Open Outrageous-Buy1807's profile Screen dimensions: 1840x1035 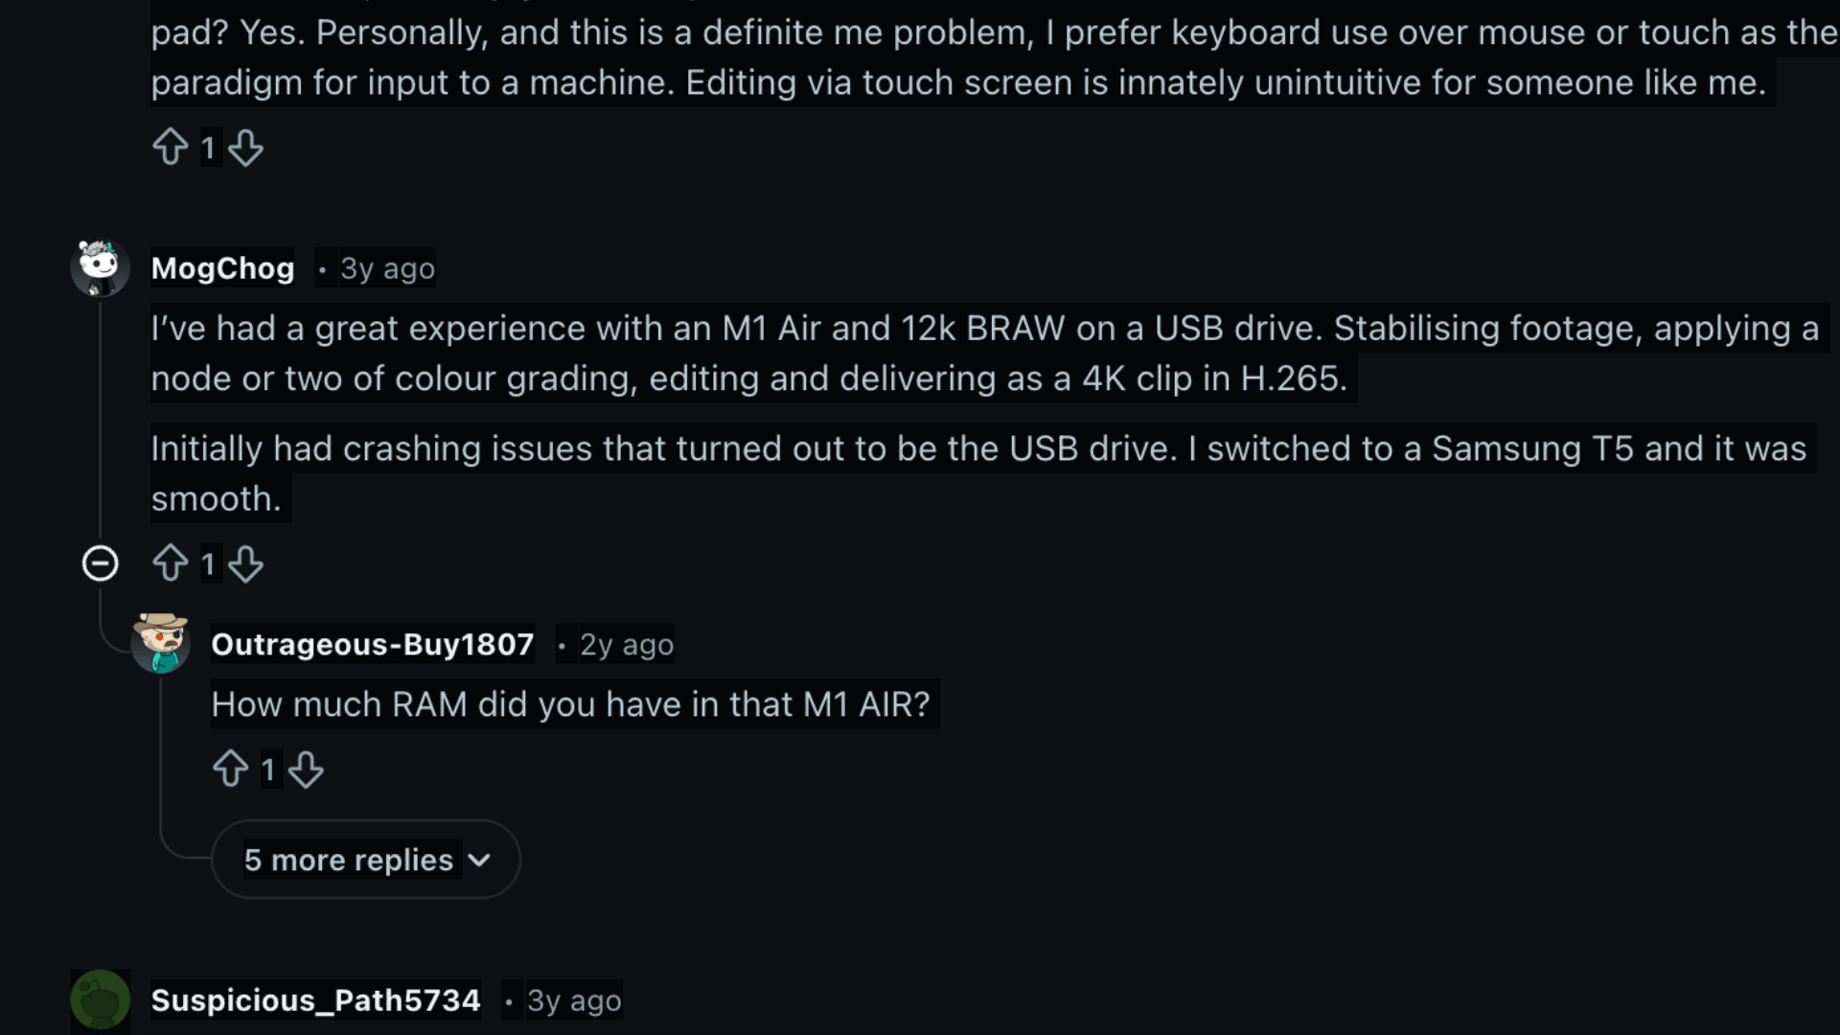pyautogui.click(x=372, y=645)
